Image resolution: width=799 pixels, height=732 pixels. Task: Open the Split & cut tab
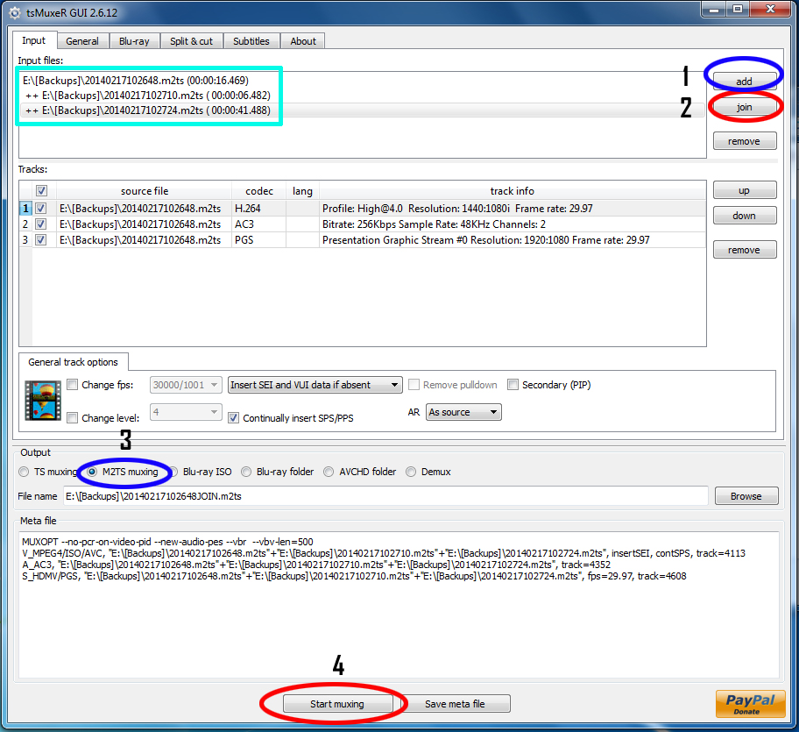(191, 41)
